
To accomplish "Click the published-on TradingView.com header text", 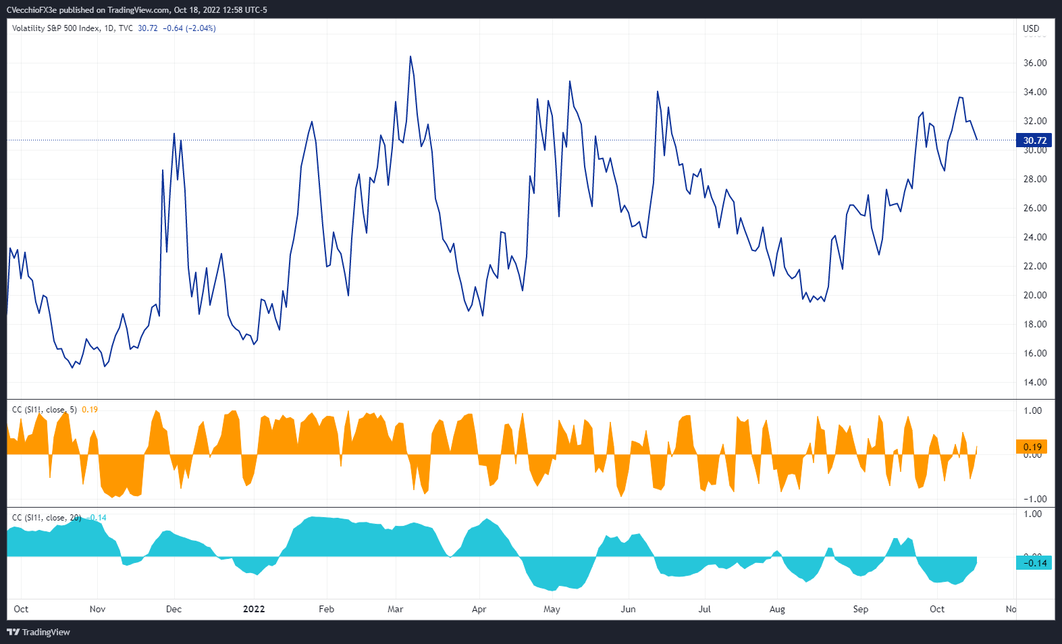I will pyautogui.click(x=136, y=10).
